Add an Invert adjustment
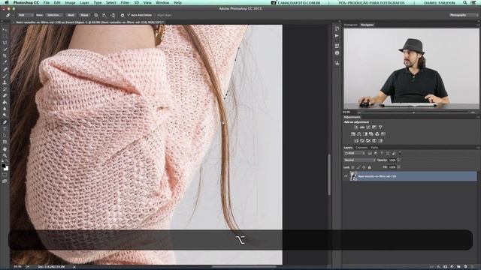This screenshot has height=270, width=481. 356,141
